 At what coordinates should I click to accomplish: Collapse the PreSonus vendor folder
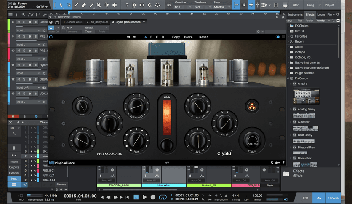(288, 78)
